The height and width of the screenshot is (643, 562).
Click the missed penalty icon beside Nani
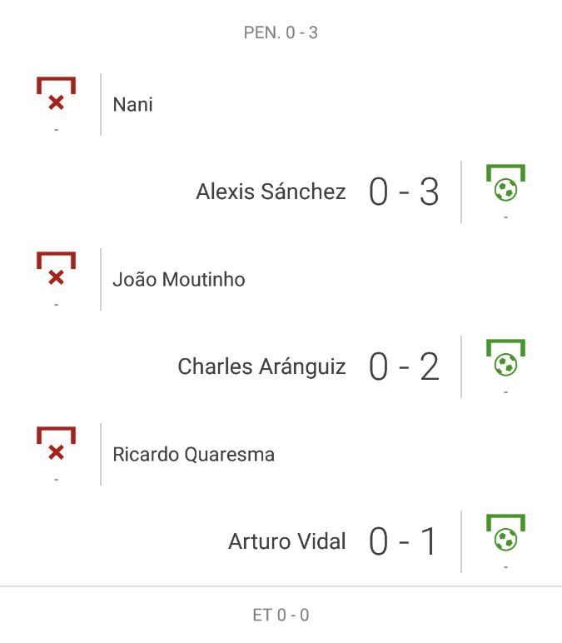[56, 95]
